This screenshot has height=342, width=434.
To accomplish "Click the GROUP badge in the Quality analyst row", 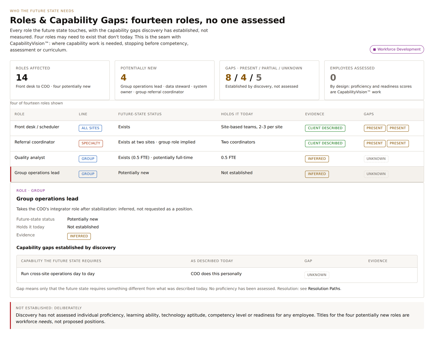I will pos(88,159).
